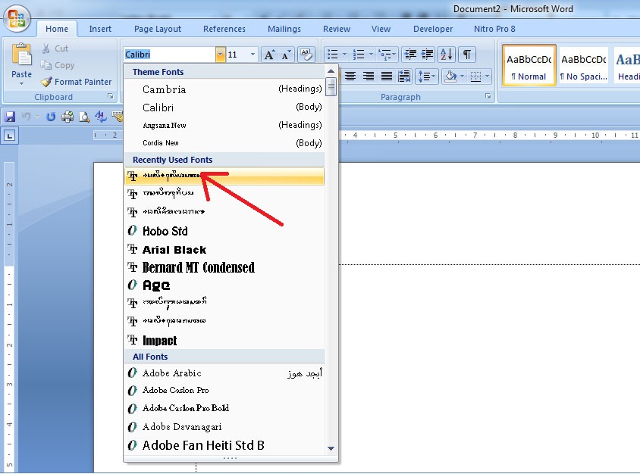Choose Cordia New (Body) font
Viewport: 640px width, 474px height.
click(x=224, y=143)
